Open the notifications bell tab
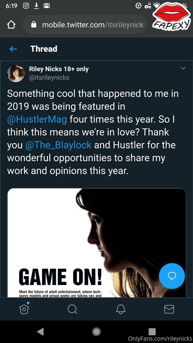Viewport: 193px width, 343px height. click(x=121, y=309)
